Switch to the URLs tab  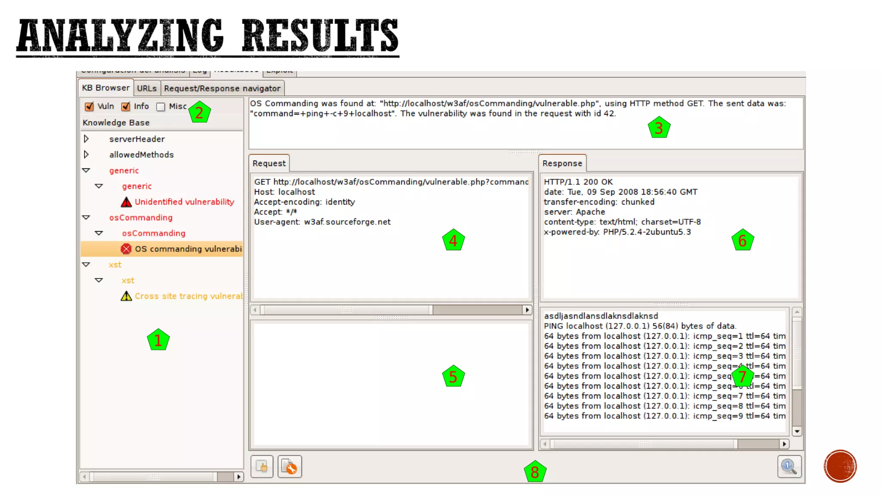(147, 88)
